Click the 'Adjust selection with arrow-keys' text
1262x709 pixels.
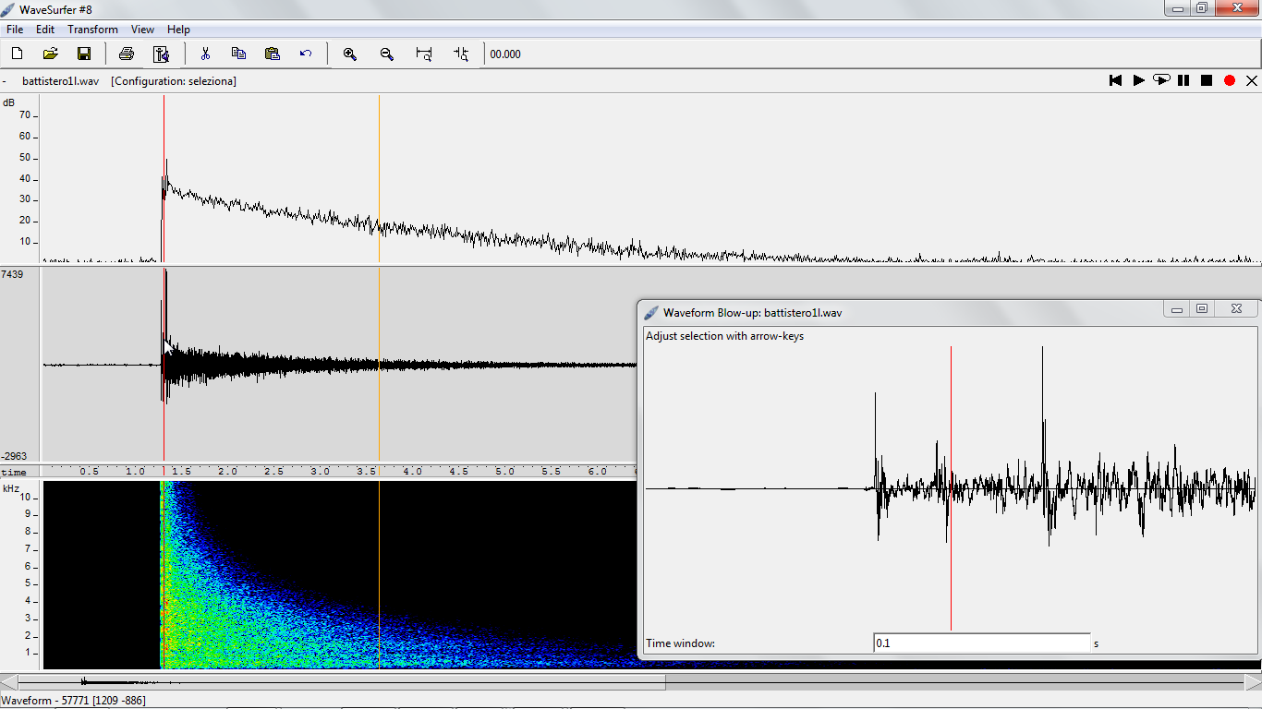tap(724, 336)
